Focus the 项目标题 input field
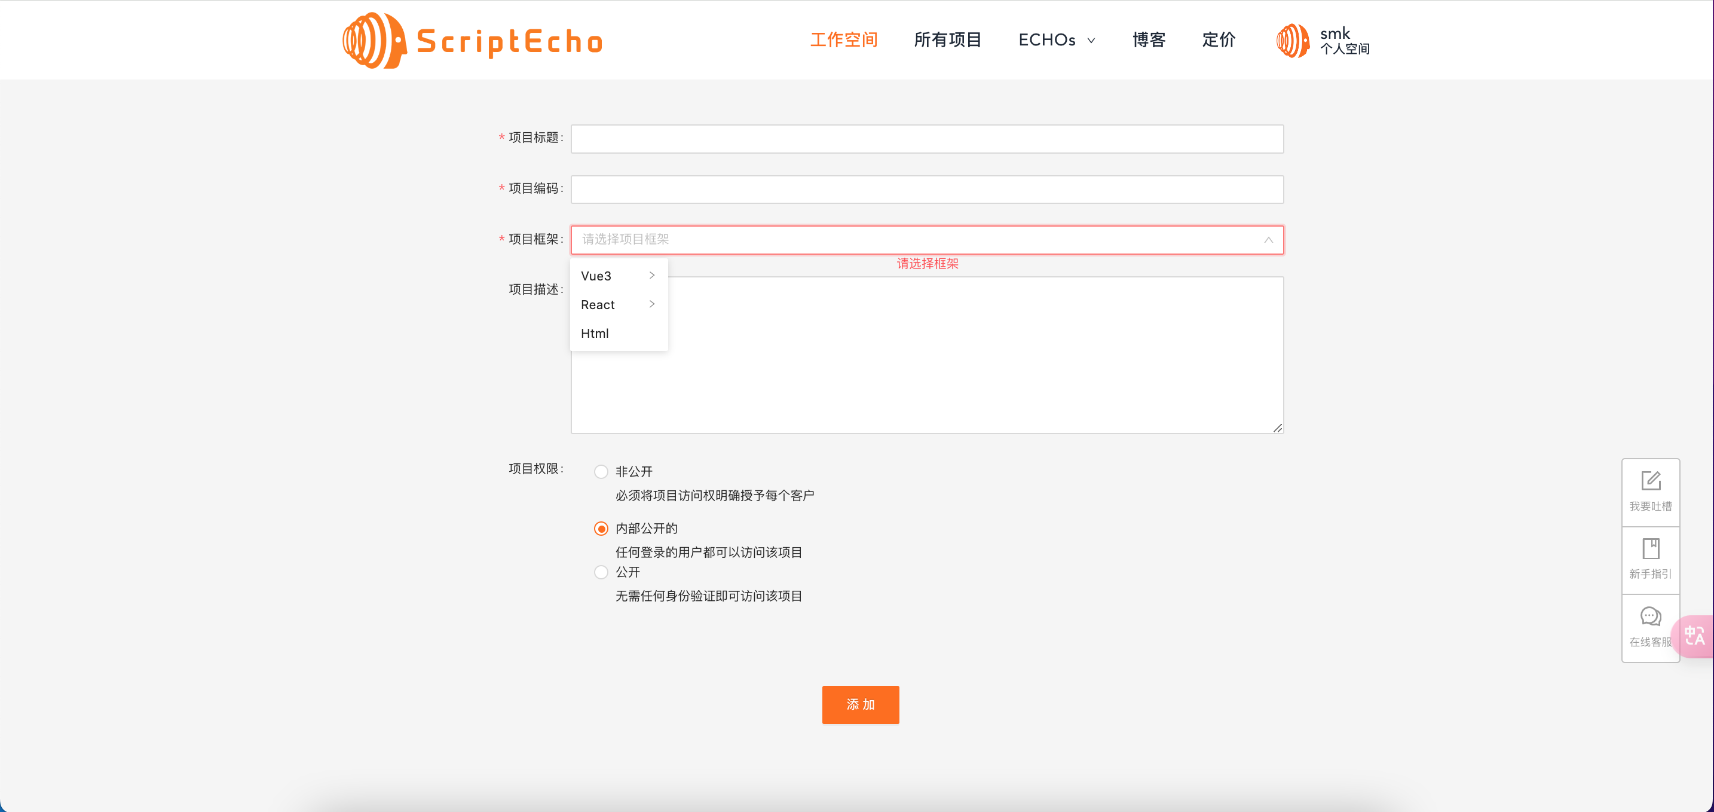 point(926,139)
